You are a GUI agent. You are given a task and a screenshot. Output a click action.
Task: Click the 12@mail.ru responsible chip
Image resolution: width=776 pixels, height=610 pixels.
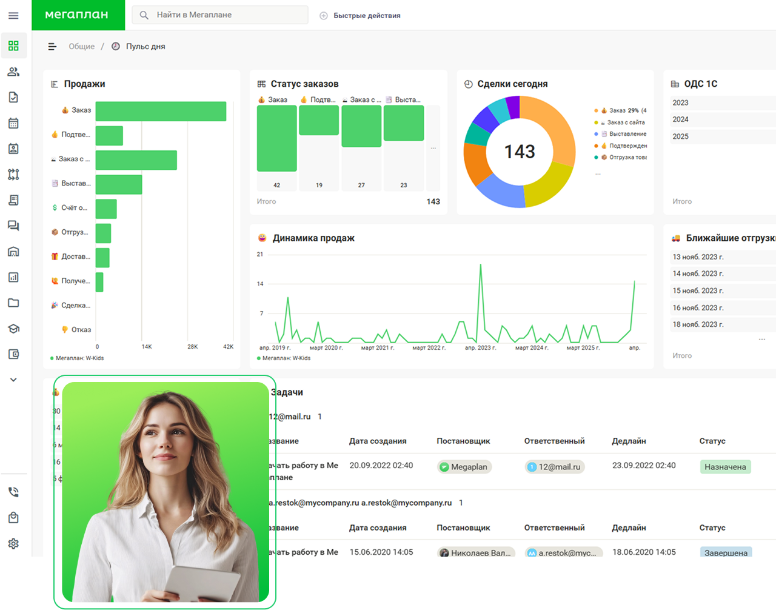554,467
